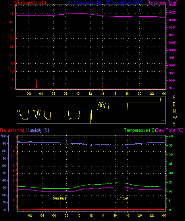Click the barometer value 985
This screenshot has height=221, width=185.
pos(172,73)
